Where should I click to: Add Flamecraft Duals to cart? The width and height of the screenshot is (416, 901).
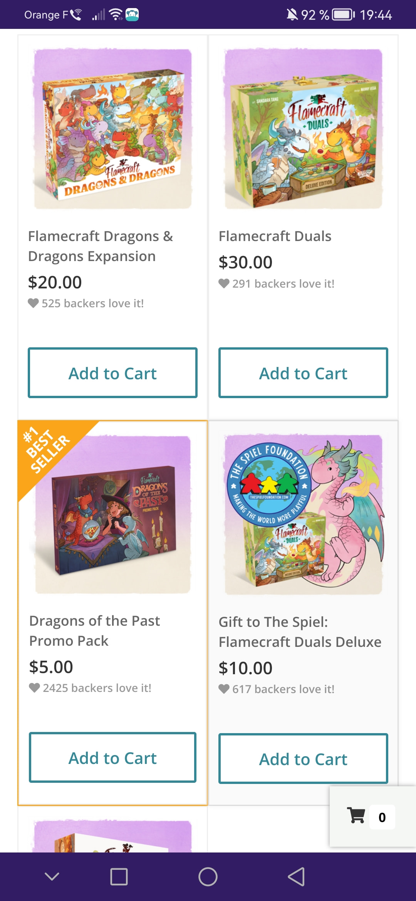click(x=303, y=373)
